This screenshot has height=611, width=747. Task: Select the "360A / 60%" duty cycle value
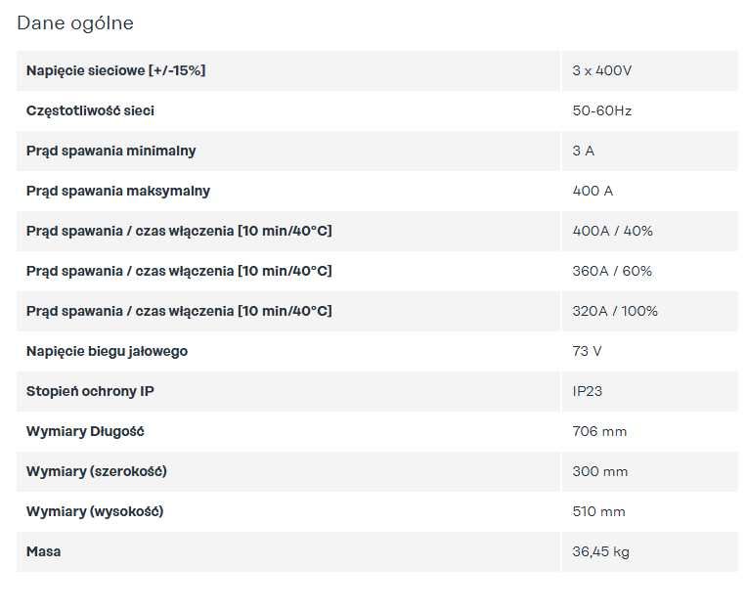tap(612, 271)
